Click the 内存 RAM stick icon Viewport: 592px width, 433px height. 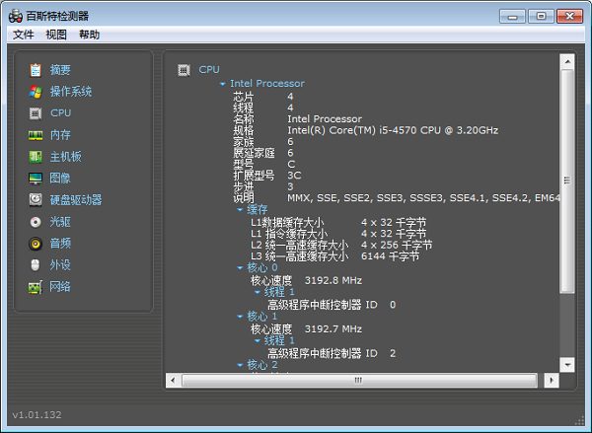pyautogui.click(x=36, y=135)
